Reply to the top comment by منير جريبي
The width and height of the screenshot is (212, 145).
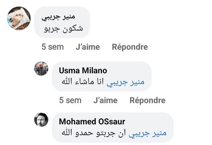click(x=130, y=47)
